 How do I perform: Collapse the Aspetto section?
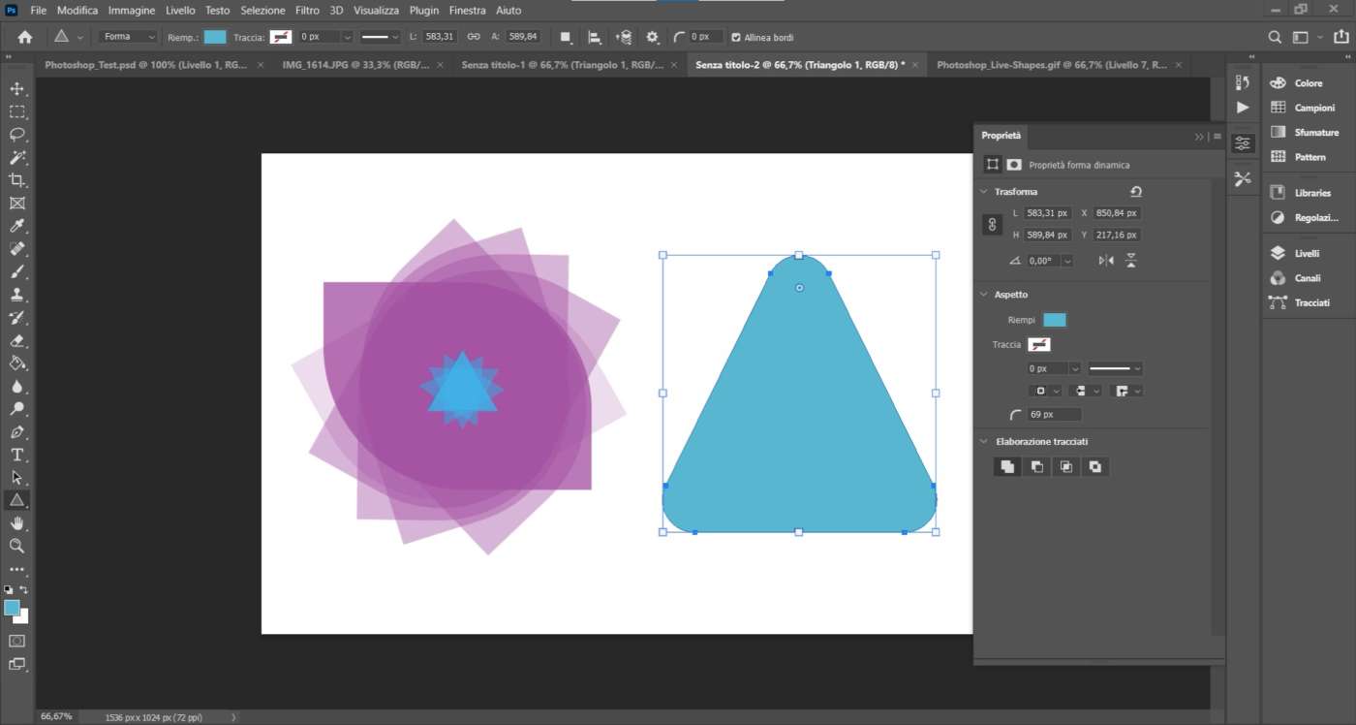pyautogui.click(x=984, y=295)
